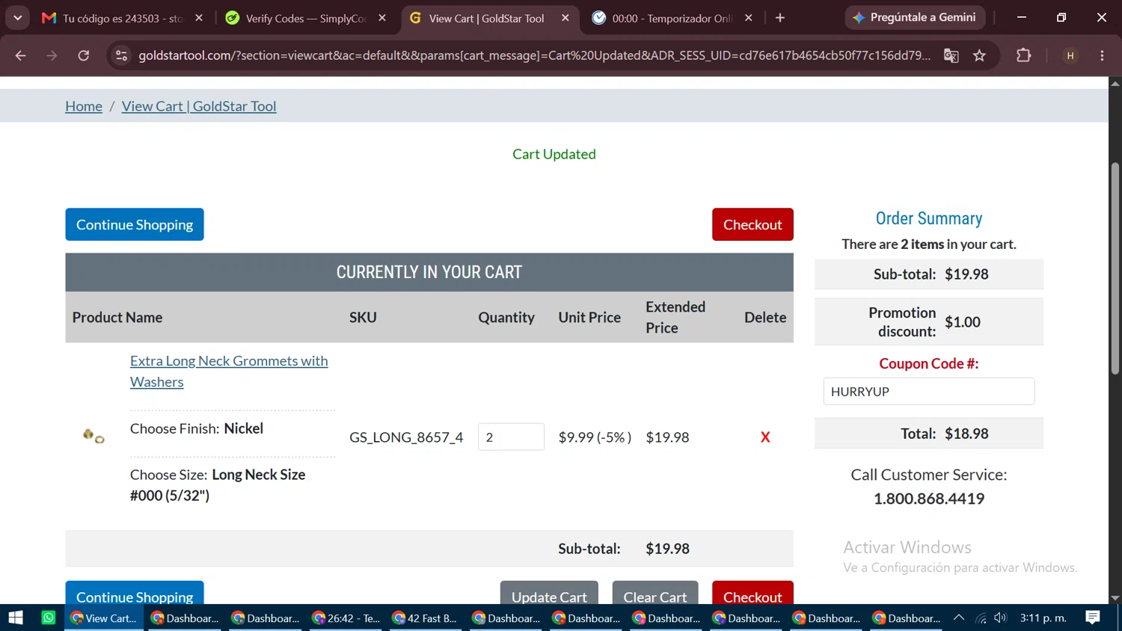Open Extra Long Neck Grommets with Washers link

point(229,371)
